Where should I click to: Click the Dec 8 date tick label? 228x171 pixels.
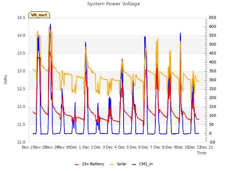point(159,147)
